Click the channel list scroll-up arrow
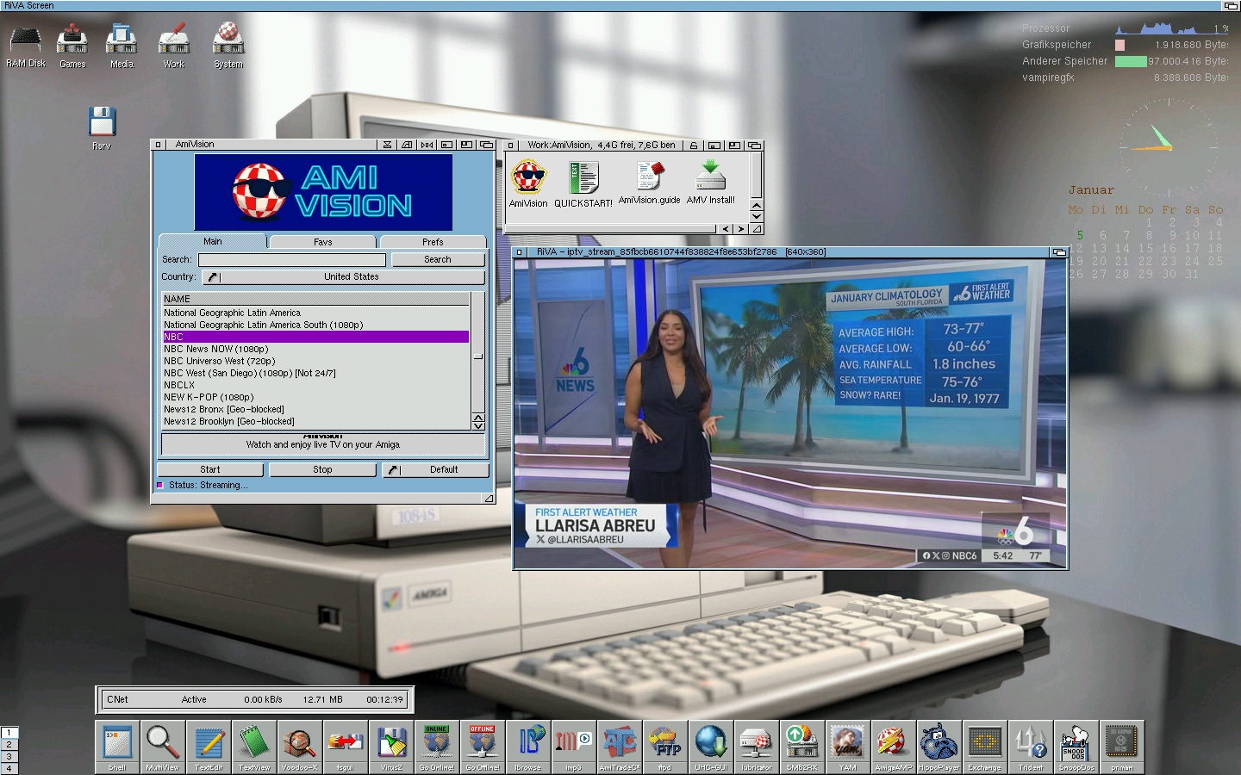 [x=478, y=417]
